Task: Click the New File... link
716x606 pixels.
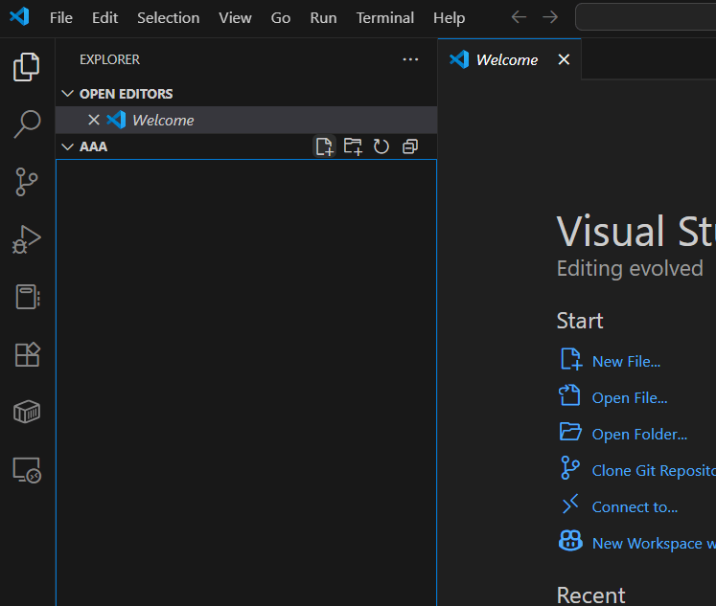Action: click(x=626, y=361)
